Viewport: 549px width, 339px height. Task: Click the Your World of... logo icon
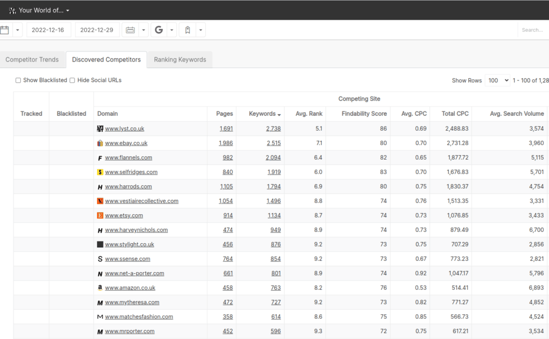point(13,11)
